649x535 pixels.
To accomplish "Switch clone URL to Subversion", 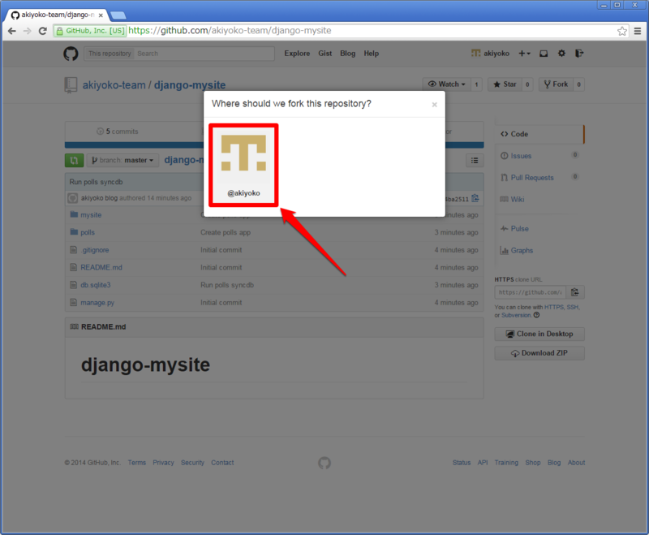I will tap(516, 315).
